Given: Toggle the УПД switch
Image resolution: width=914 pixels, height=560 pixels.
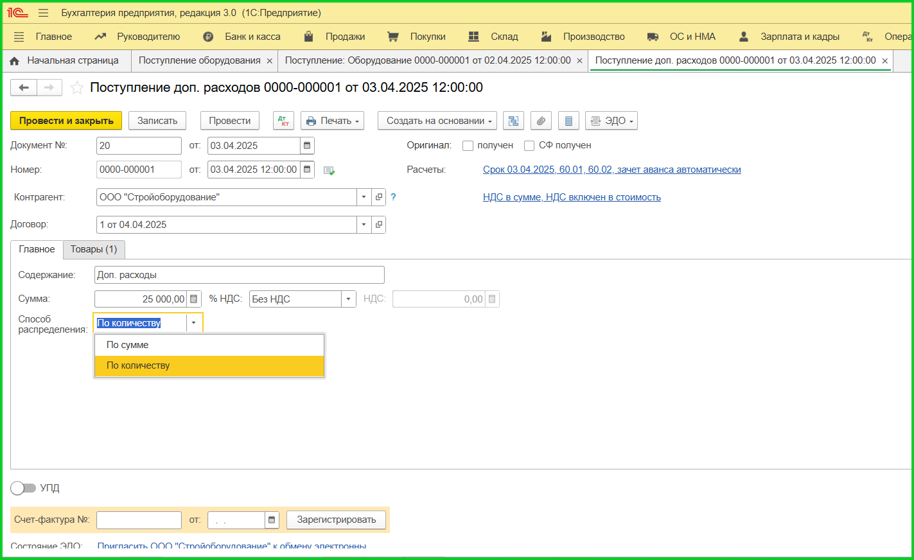Looking at the screenshot, I should (23, 488).
